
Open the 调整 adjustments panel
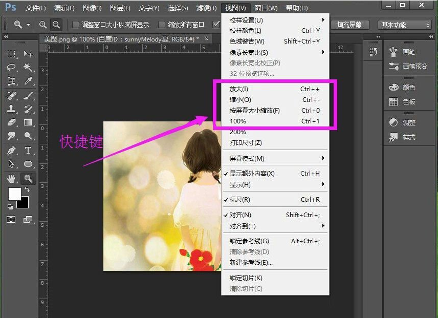[x=402, y=122]
